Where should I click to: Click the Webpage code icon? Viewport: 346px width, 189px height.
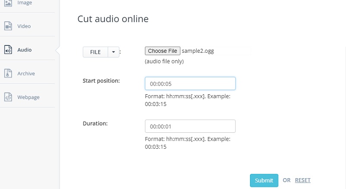pos(8,97)
